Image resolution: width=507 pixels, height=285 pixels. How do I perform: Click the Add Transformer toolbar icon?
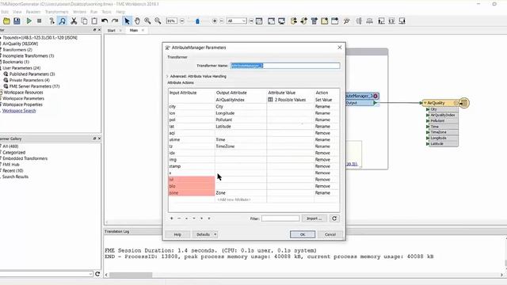point(314,21)
